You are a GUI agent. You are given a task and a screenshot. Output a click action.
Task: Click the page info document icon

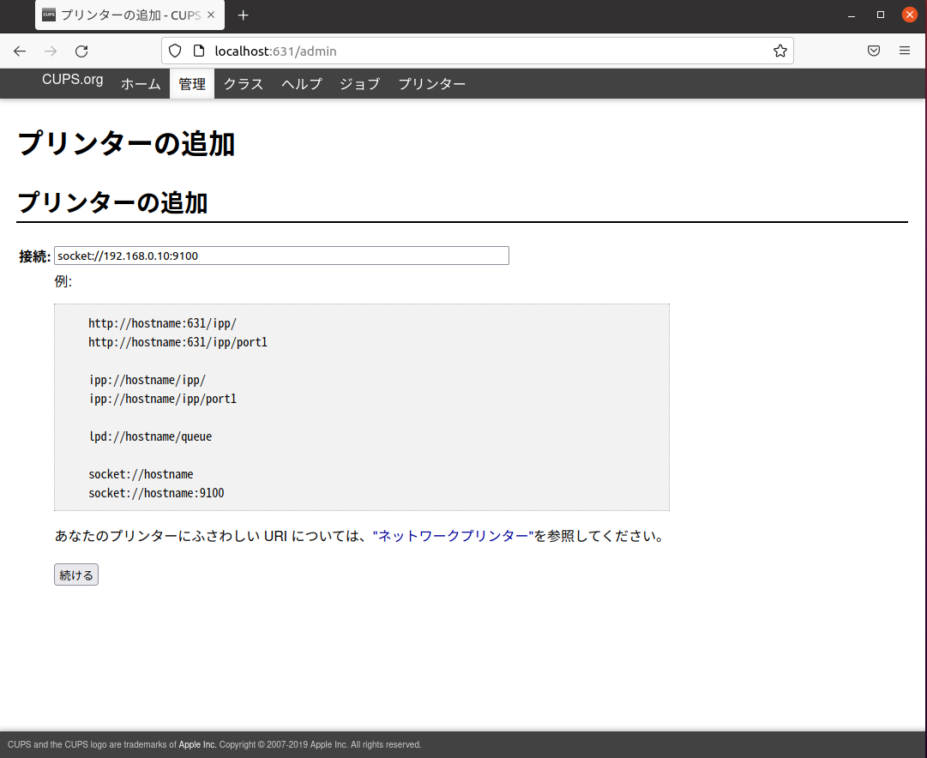coord(199,51)
